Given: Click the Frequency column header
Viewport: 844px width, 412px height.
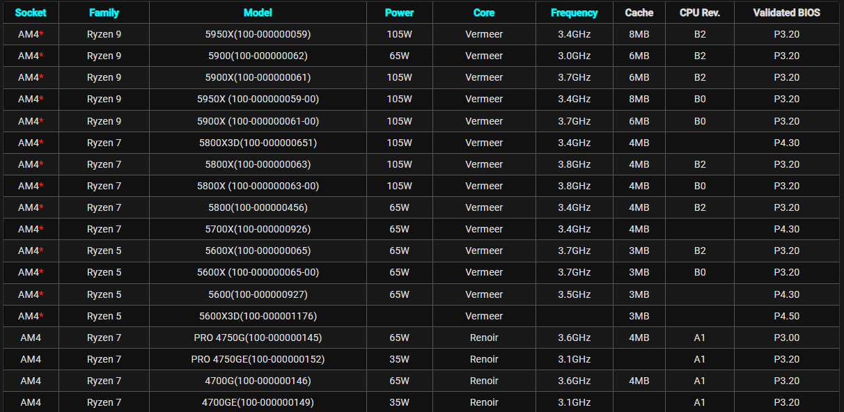Looking at the screenshot, I should click(x=575, y=13).
